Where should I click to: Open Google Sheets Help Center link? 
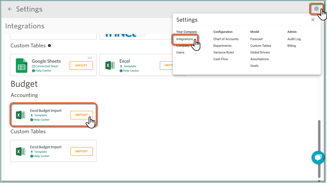pyautogui.click(x=42, y=71)
